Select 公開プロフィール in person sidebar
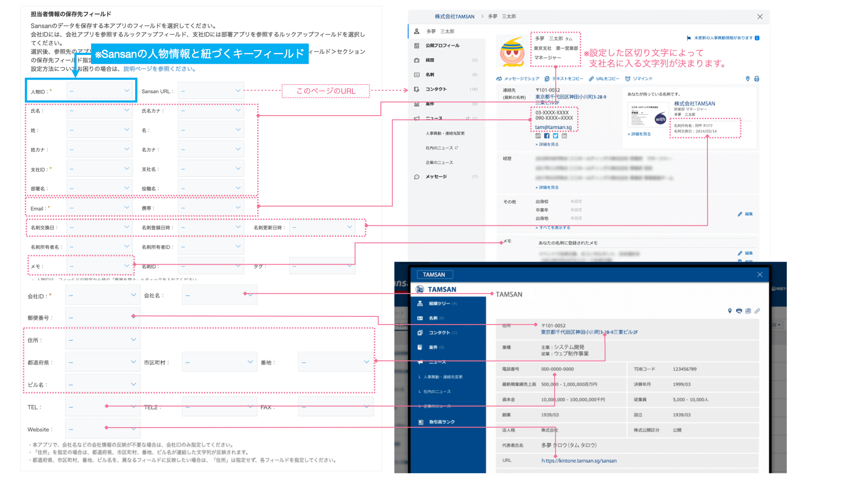851x478 pixels. click(x=442, y=46)
